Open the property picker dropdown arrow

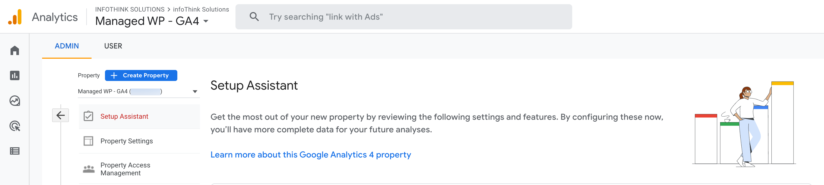point(195,92)
